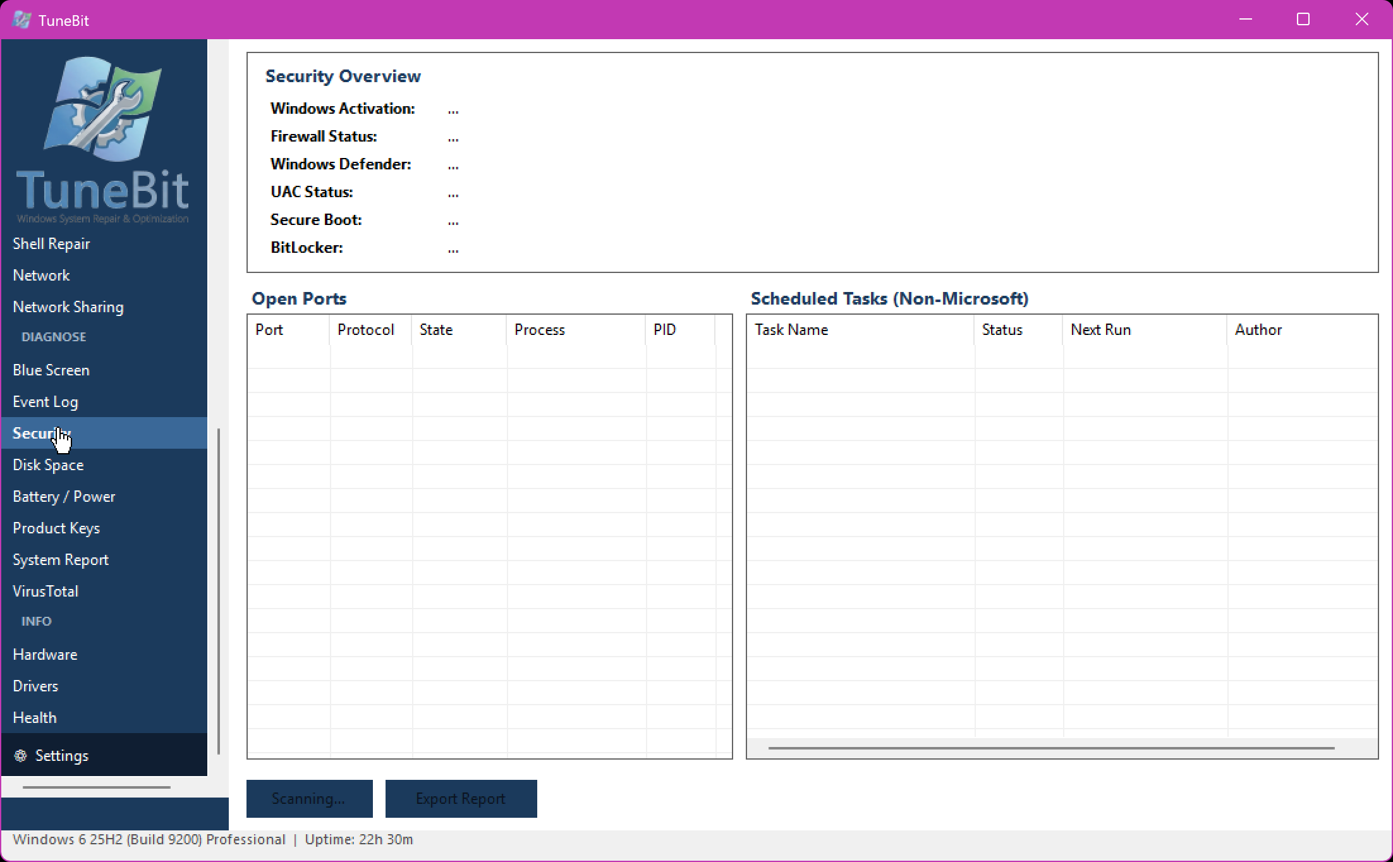Open Network Sharing in sidebar
This screenshot has width=1393, height=862.
104,307
